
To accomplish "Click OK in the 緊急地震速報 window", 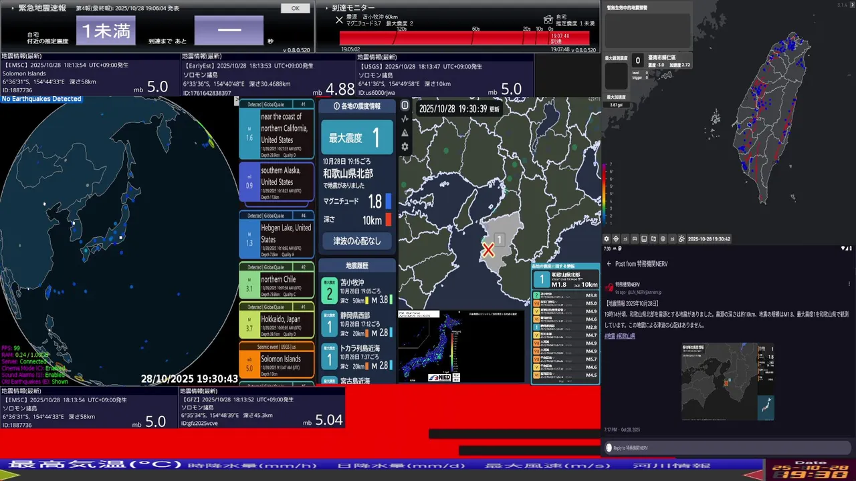I will (x=295, y=8).
